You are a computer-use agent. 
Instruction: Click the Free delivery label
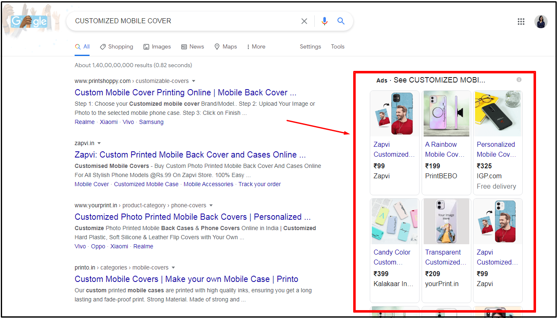(496, 187)
